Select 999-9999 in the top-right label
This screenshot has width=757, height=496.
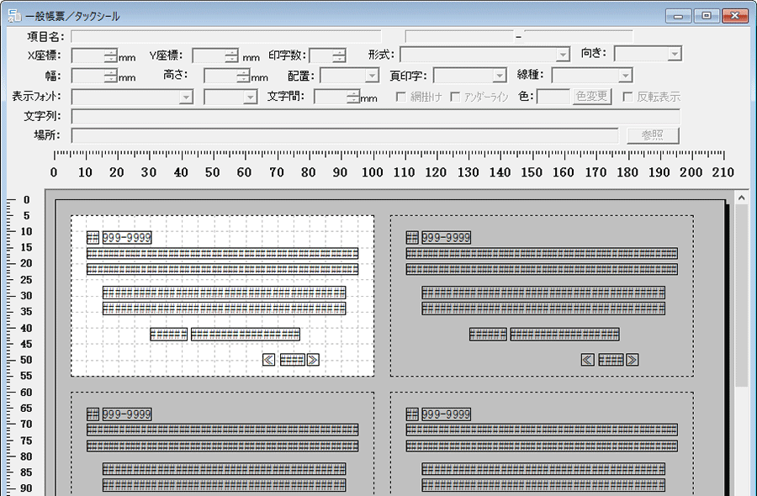[x=446, y=237]
